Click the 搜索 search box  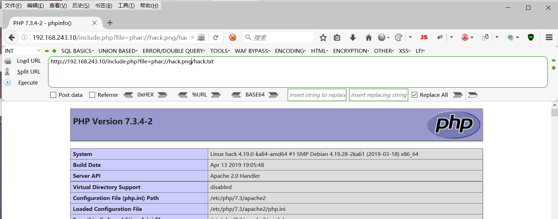click(278, 37)
